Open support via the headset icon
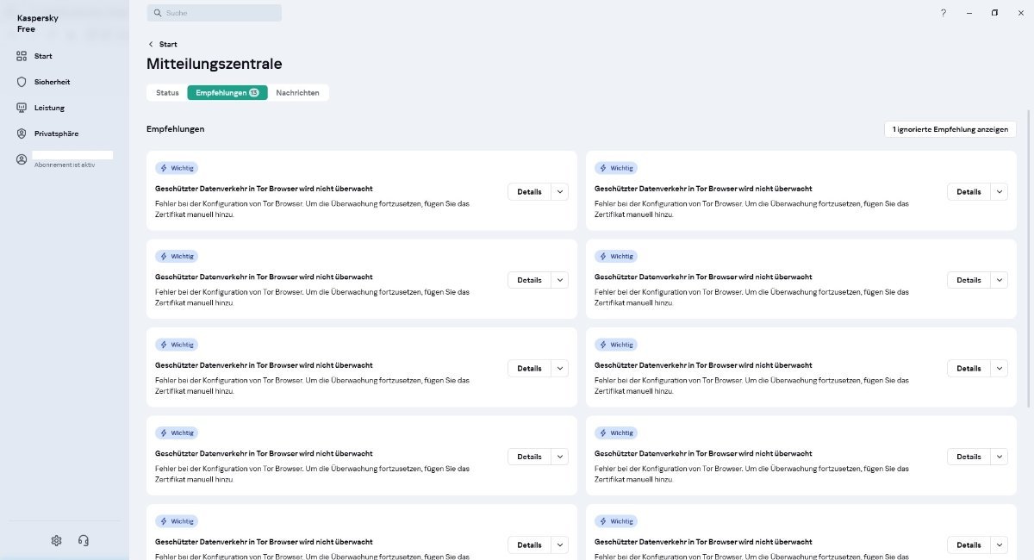The height and width of the screenshot is (560, 1034). click(x=84, y=540)
